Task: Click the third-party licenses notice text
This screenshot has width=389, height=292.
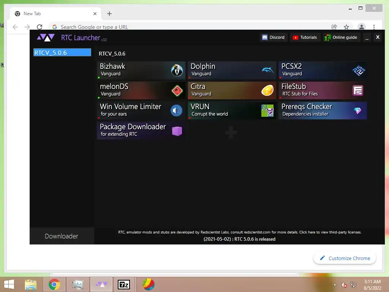Action: (240, 232)
